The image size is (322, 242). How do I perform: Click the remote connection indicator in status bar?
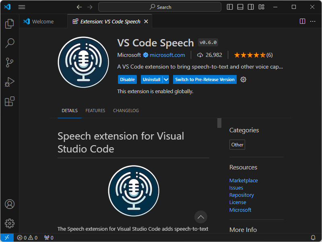coord(6,238)
